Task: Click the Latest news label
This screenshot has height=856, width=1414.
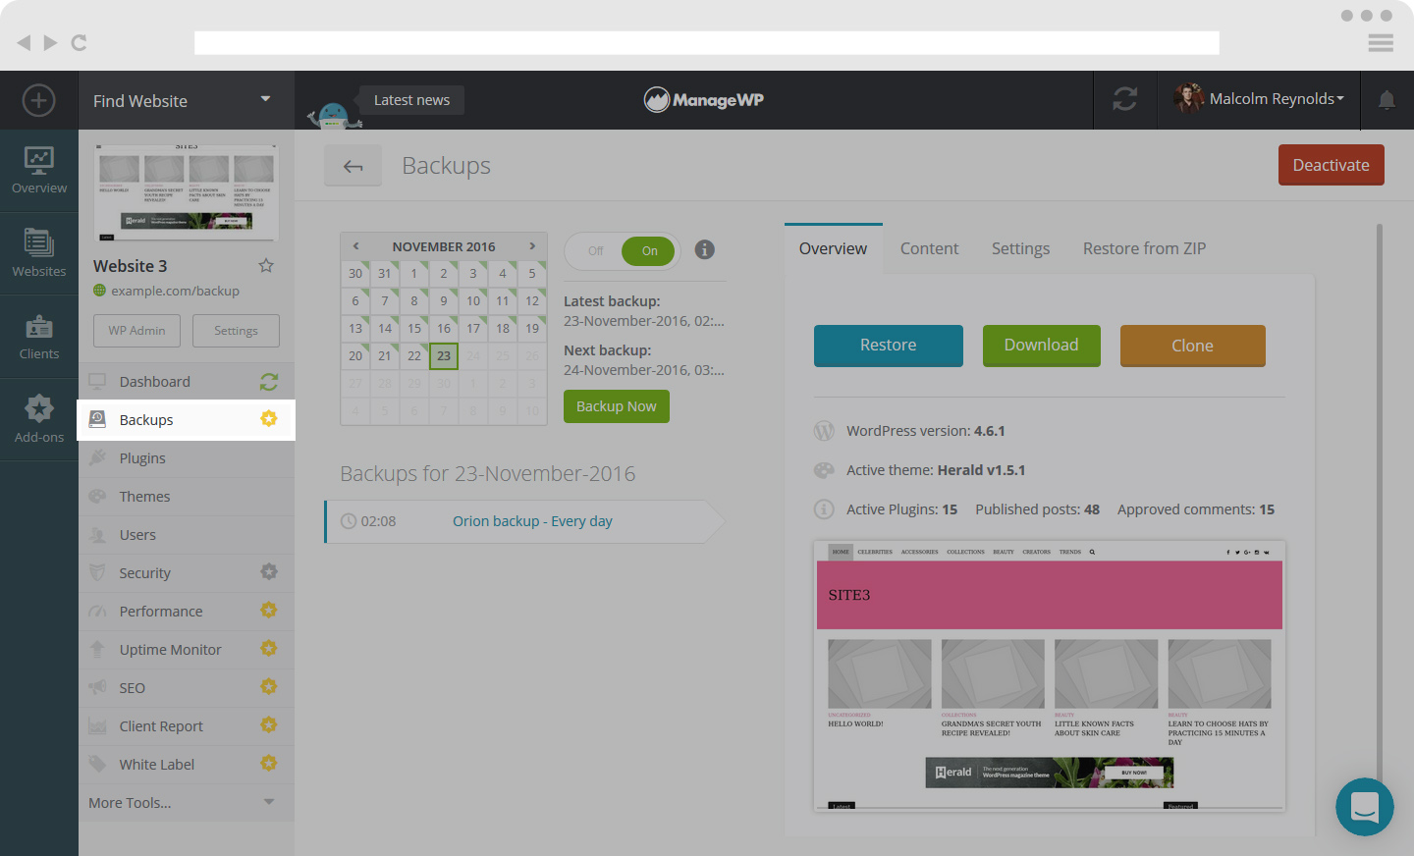Action: pyautogui.click(x=412, y=100)
